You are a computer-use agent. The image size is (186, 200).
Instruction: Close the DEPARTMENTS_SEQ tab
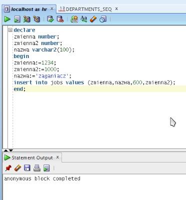point(116,8)
